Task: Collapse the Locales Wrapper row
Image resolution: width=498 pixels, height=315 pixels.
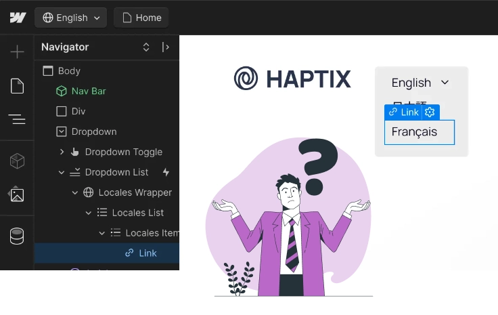Action: 75,192
